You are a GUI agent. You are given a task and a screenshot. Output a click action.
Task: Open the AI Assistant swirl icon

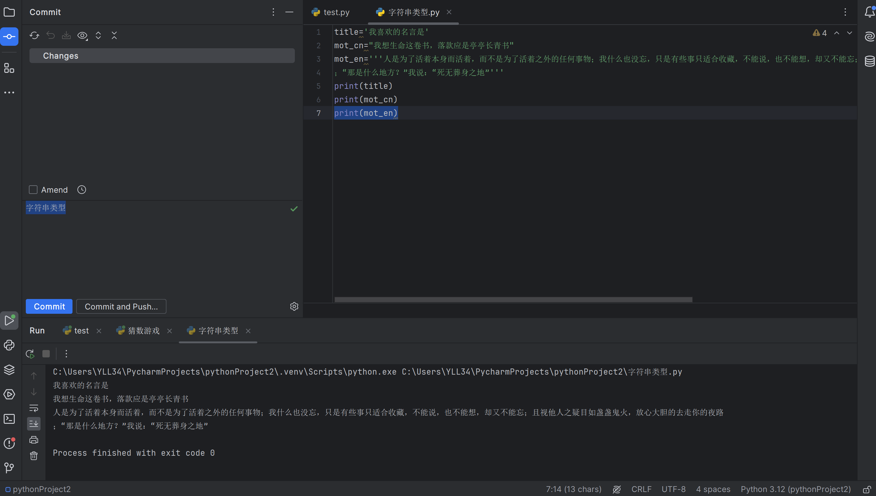tap(869, 37)
